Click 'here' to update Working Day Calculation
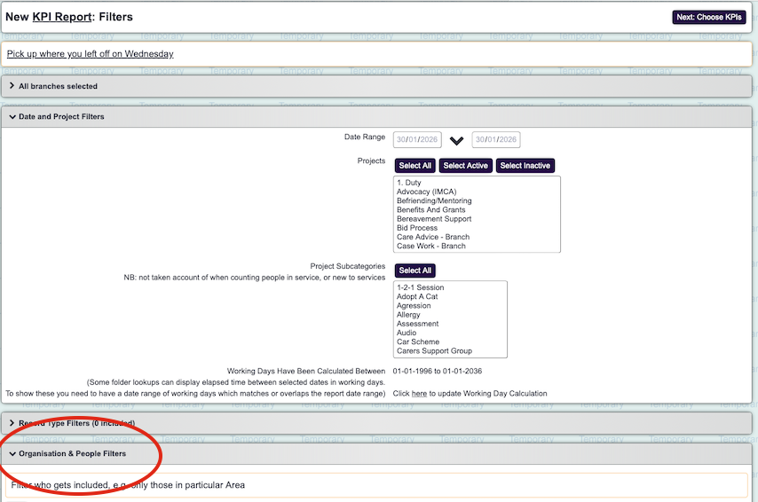Viewport: 758px width, 502px height. coord(419,393)
